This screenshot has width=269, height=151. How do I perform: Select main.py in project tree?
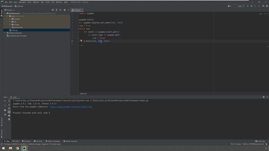15,30
